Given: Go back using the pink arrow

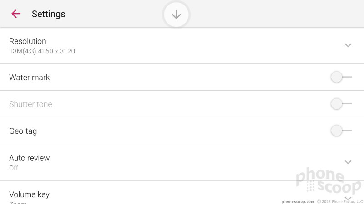Looking at the screenshot, I should (x=16, y=14).
